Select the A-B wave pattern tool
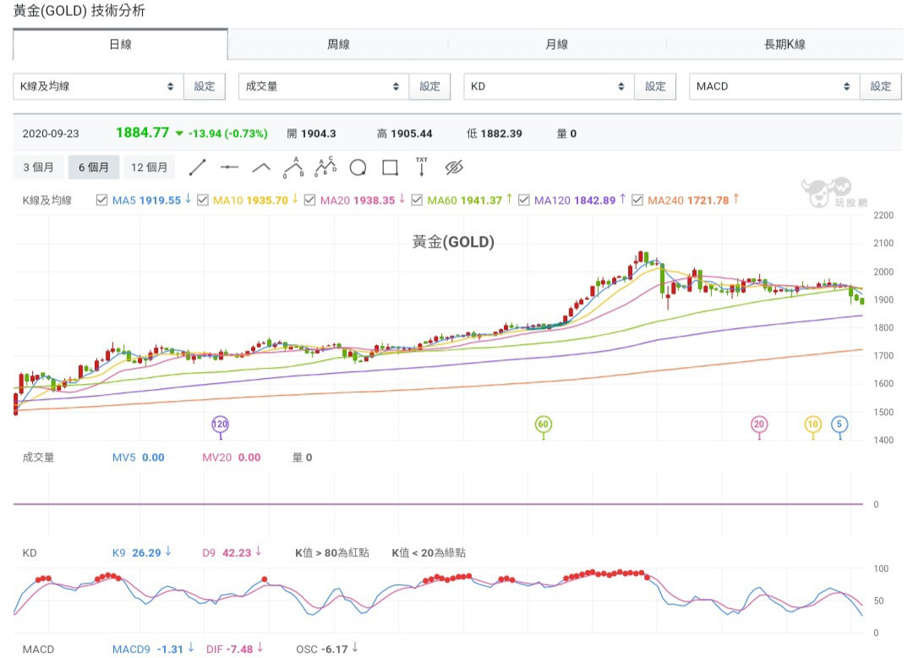Viewport: 913px width, 658px height. [x=293, y=167]
